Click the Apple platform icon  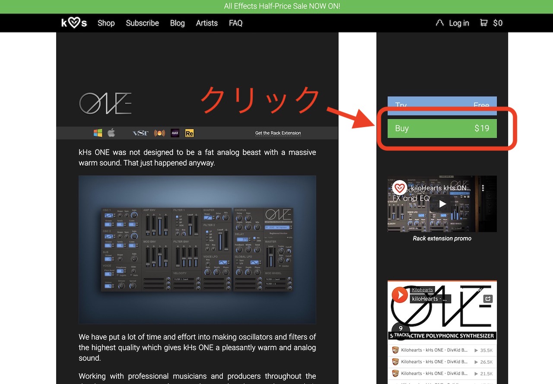111,133
